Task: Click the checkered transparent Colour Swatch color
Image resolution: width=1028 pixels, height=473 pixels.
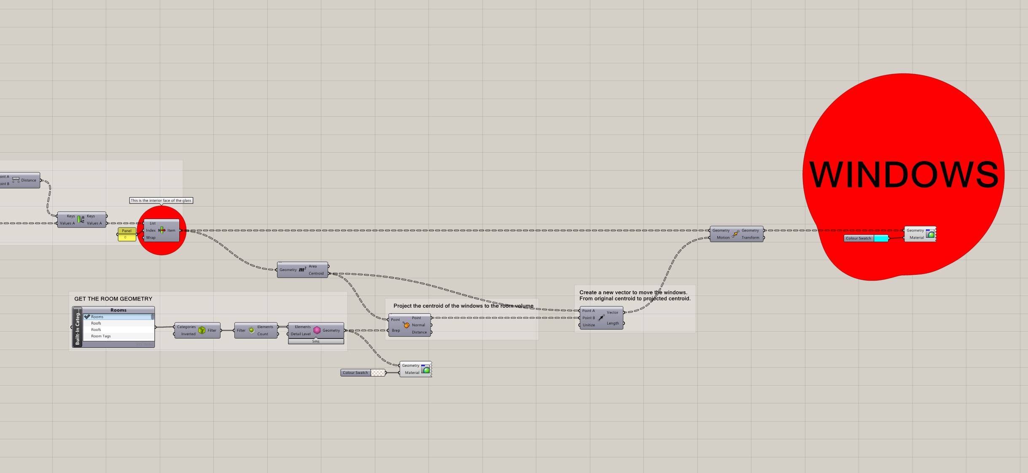Action: (378, 373)
